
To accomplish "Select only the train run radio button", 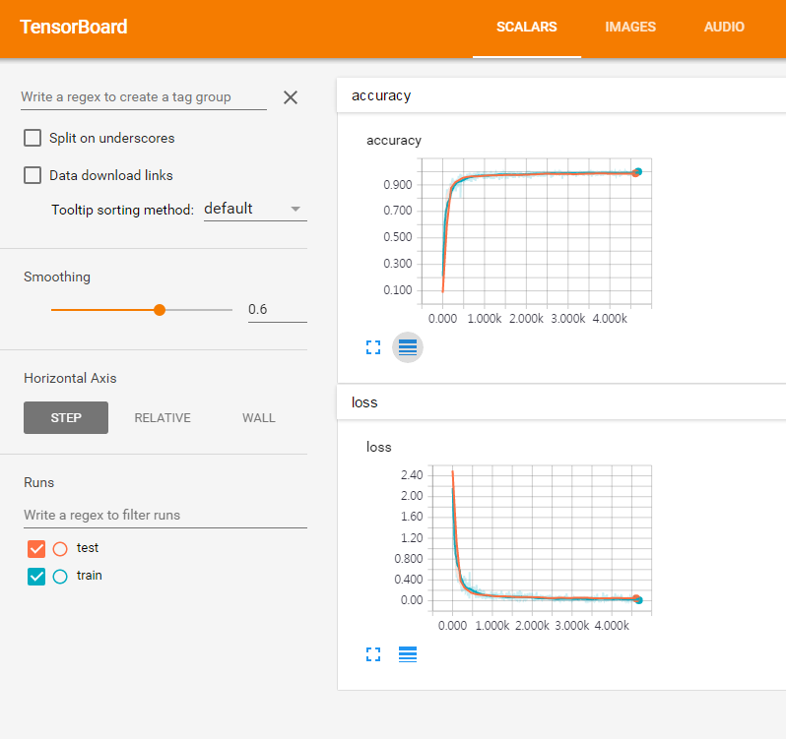I will click(60, 577).
